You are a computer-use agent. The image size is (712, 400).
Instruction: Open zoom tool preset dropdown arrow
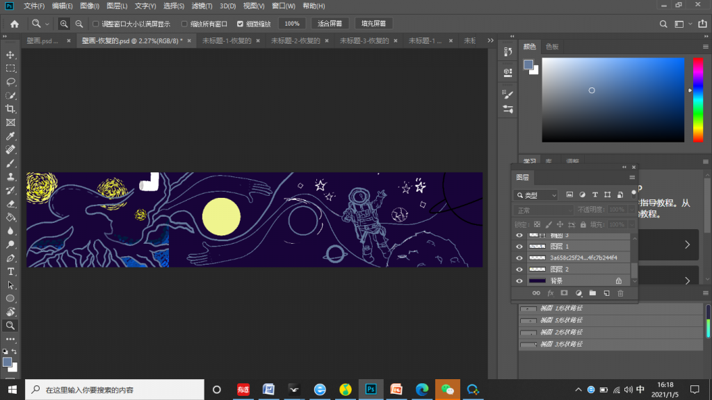pyautogui.click(x=47, y=24)
